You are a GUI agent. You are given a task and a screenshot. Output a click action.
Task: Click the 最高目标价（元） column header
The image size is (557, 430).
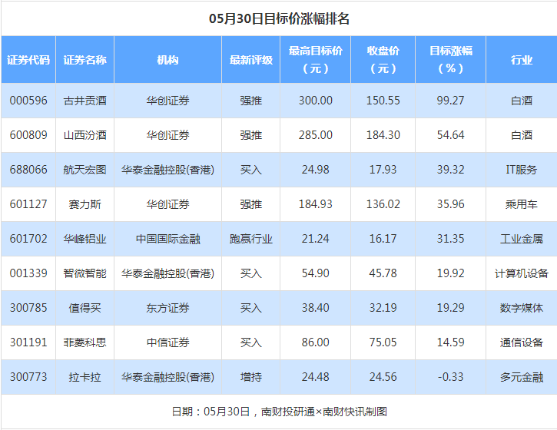coord(316,59)
